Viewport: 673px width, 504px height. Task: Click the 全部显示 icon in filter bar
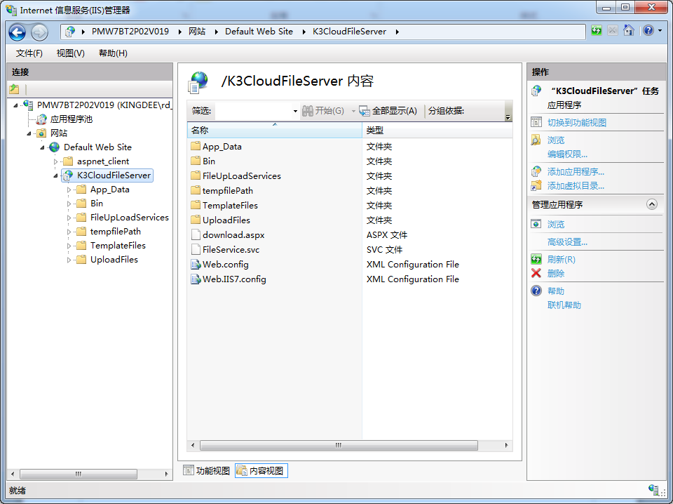click(x=365, y=111)
